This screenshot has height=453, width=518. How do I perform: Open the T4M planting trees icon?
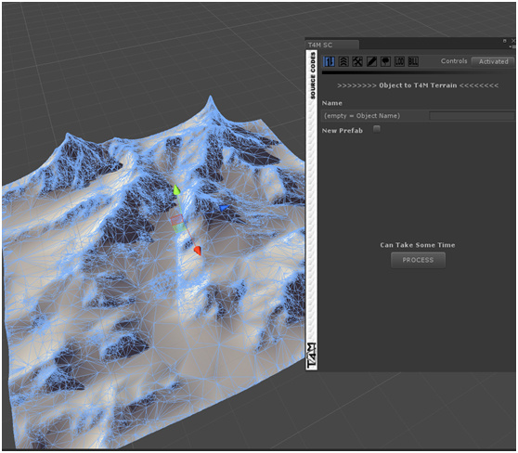click(385, 61)
